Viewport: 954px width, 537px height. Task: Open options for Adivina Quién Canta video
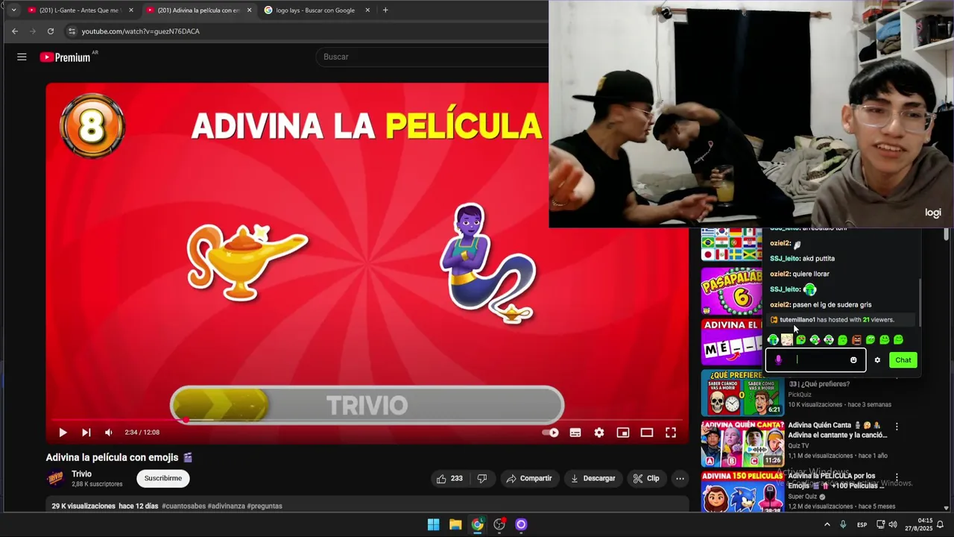point(897,427)
